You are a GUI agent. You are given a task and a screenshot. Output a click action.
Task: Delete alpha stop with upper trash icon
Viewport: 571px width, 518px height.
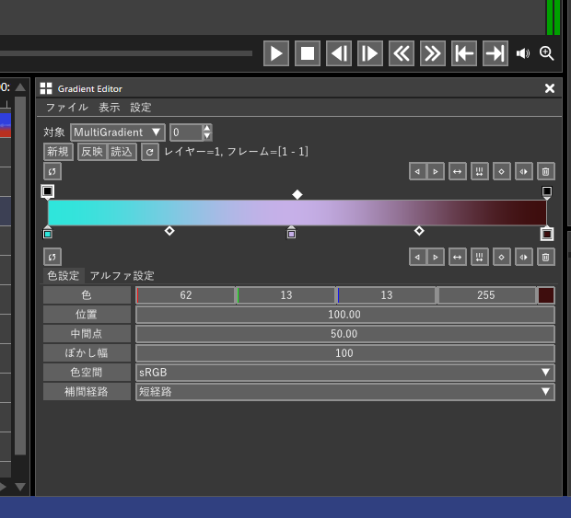click(x=545, y=171)
